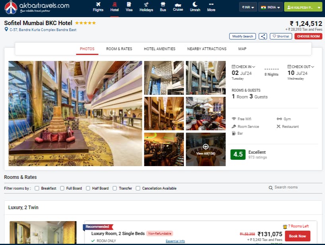Open the Hi KALPESH account dropdown
Screen dimensions: 325x245
303,7
